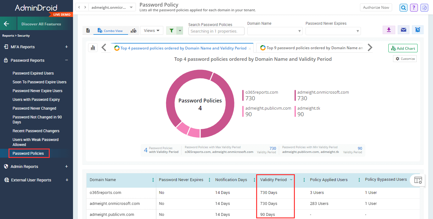Open global search with the magnifier icon
This screenshot has height=219, width=433.
(x=403, y=8)
